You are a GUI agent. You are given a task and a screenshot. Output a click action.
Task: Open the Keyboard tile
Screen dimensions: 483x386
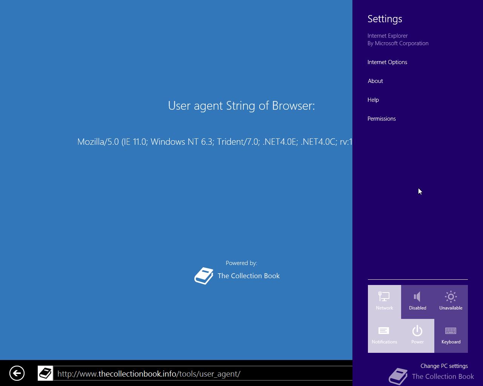coord(451,336)
